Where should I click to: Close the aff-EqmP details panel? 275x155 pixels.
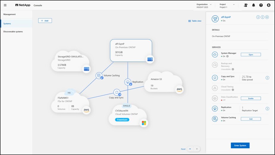pos(267,17)
